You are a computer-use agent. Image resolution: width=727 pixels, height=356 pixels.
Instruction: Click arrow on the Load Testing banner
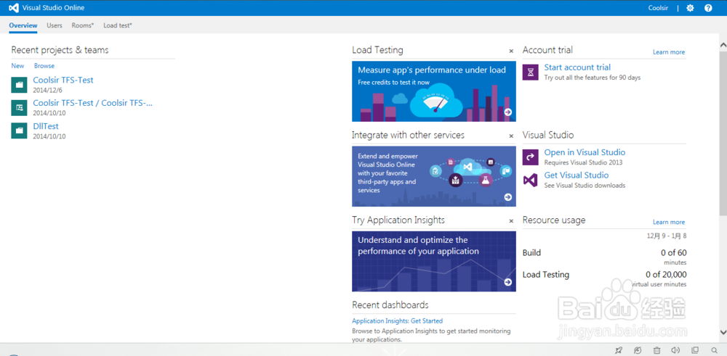coord(507,112)
